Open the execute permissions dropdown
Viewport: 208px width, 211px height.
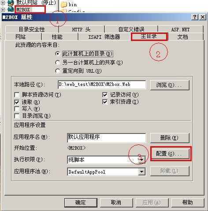[142, 159]
